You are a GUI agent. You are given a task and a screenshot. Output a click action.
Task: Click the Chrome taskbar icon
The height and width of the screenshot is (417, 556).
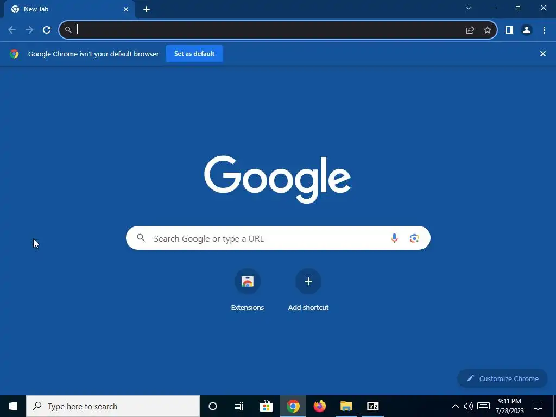(293, 406)
